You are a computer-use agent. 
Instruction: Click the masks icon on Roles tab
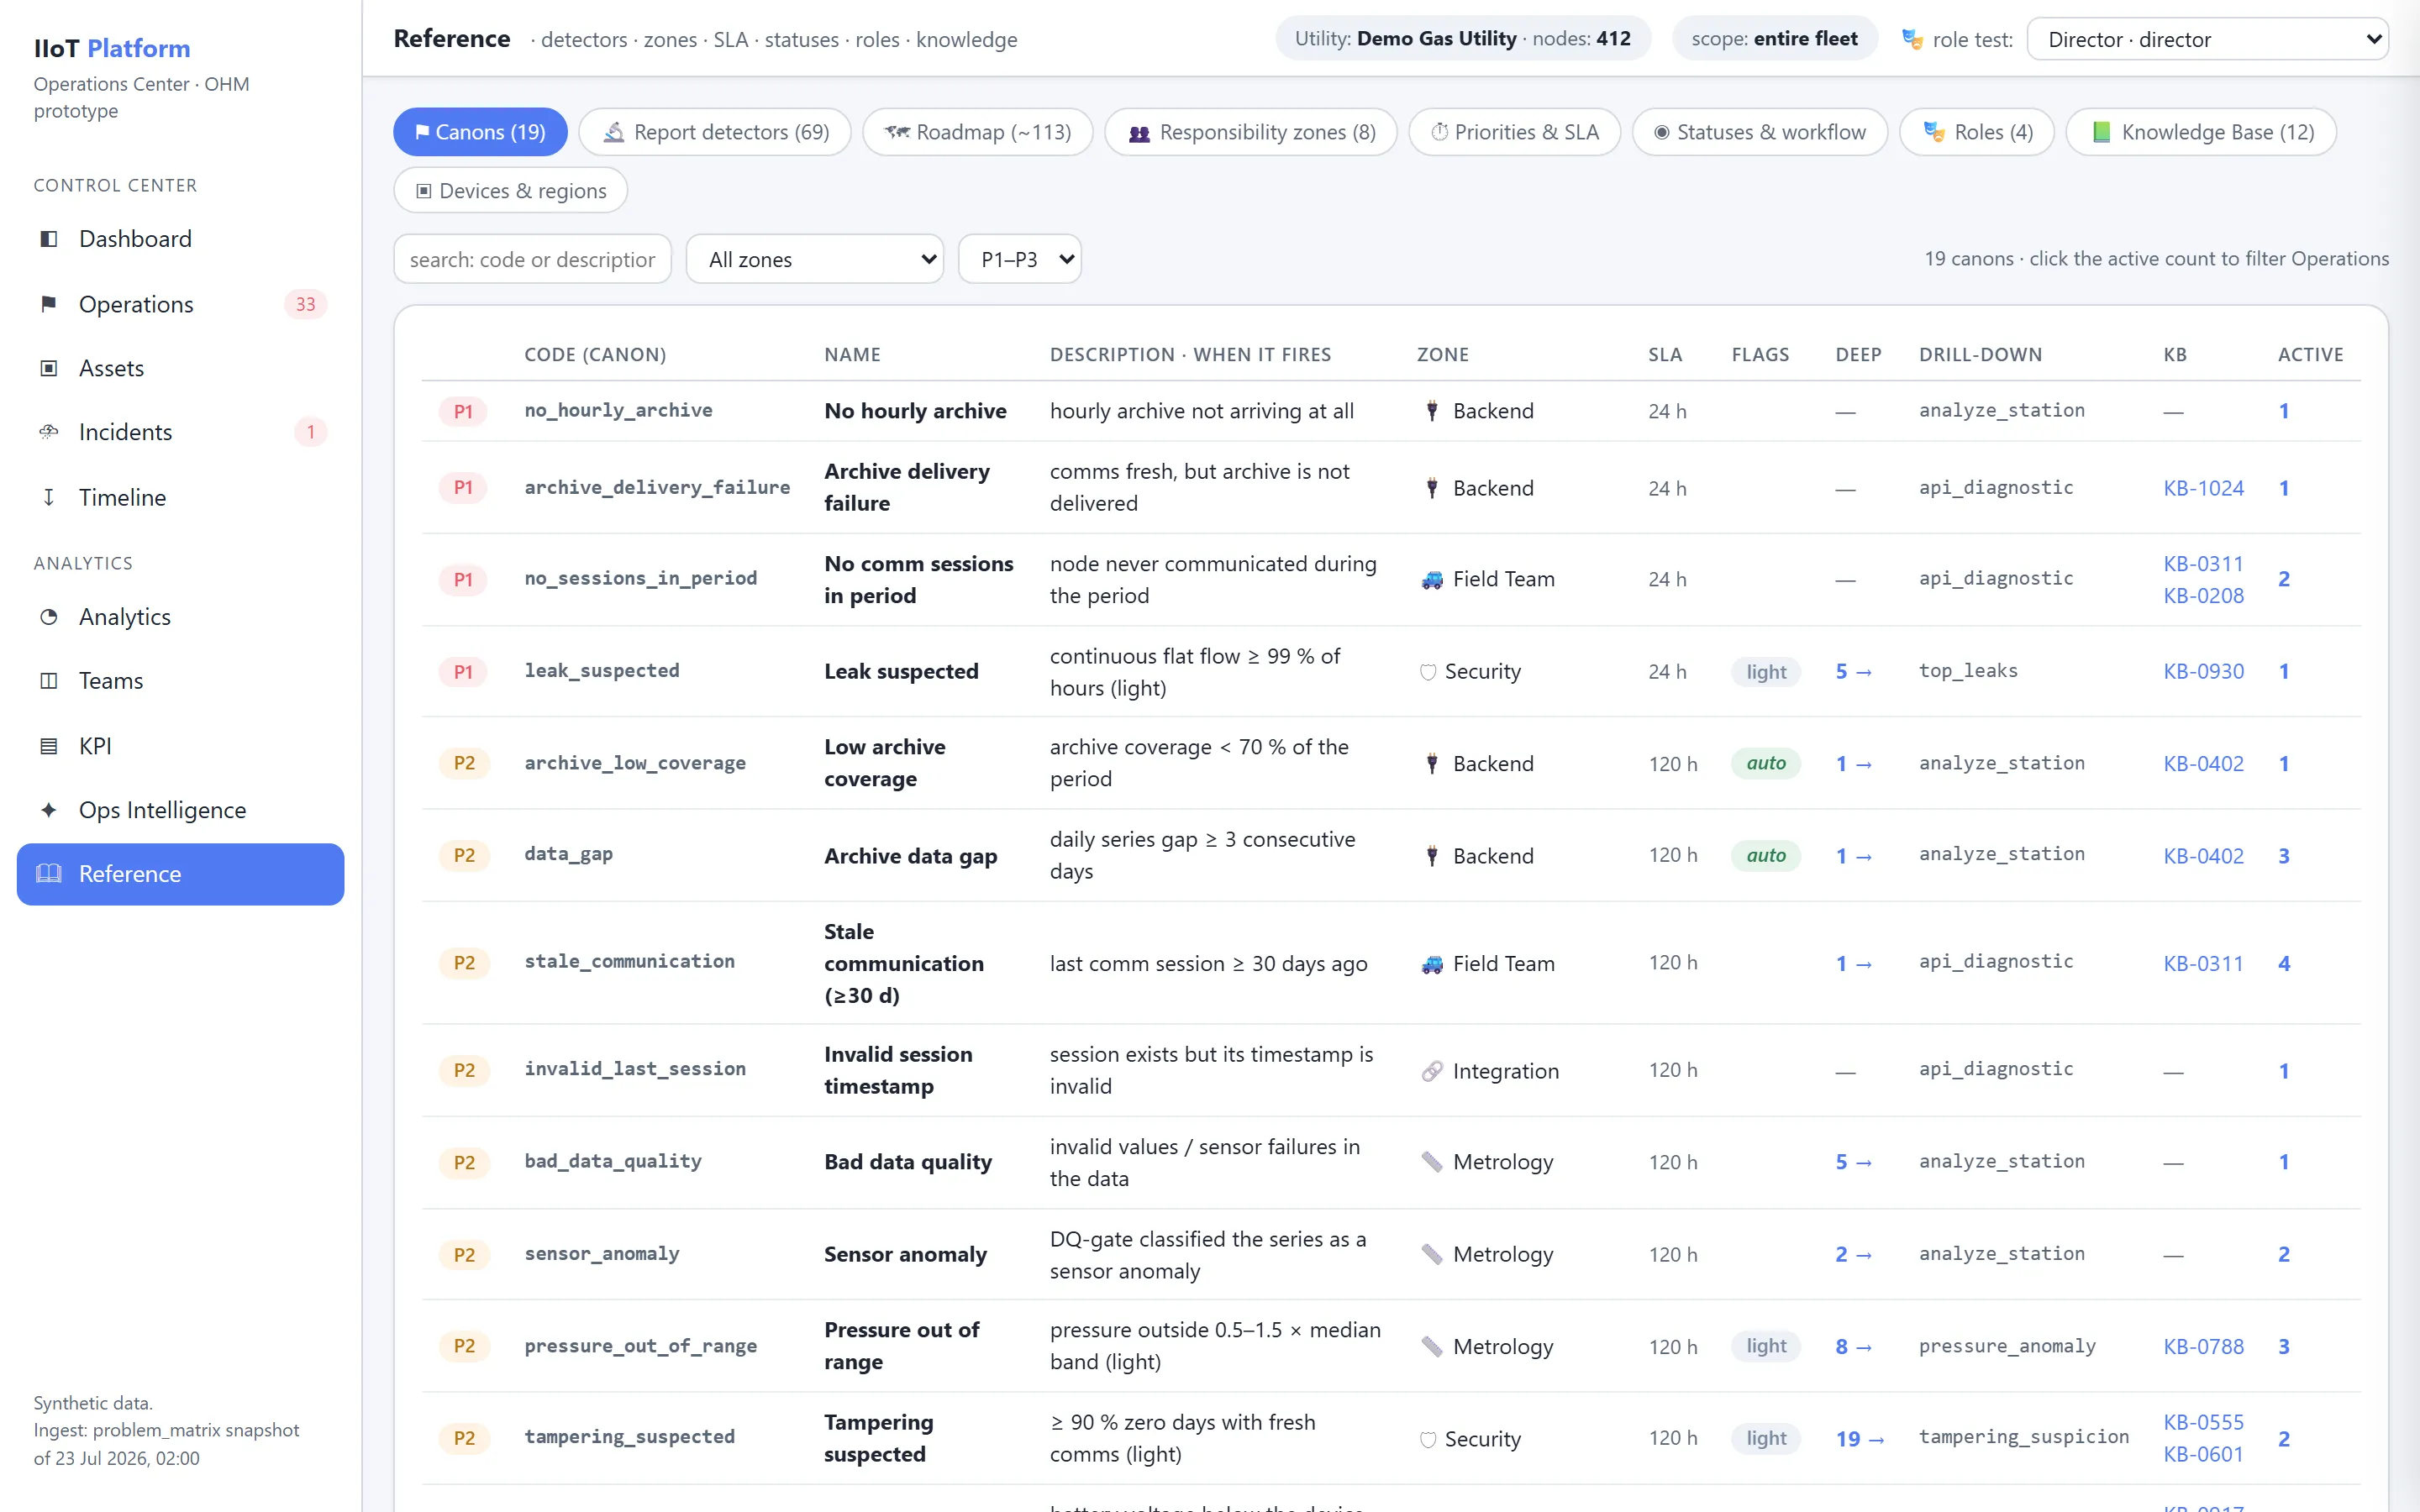pos(1934,132)
